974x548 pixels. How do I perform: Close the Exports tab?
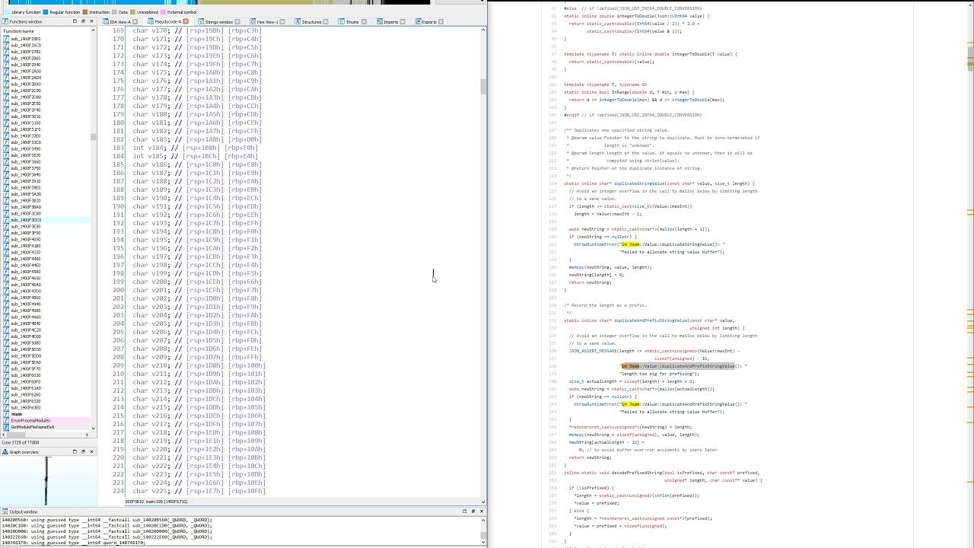pyautogui.click(x=441, y=22)
